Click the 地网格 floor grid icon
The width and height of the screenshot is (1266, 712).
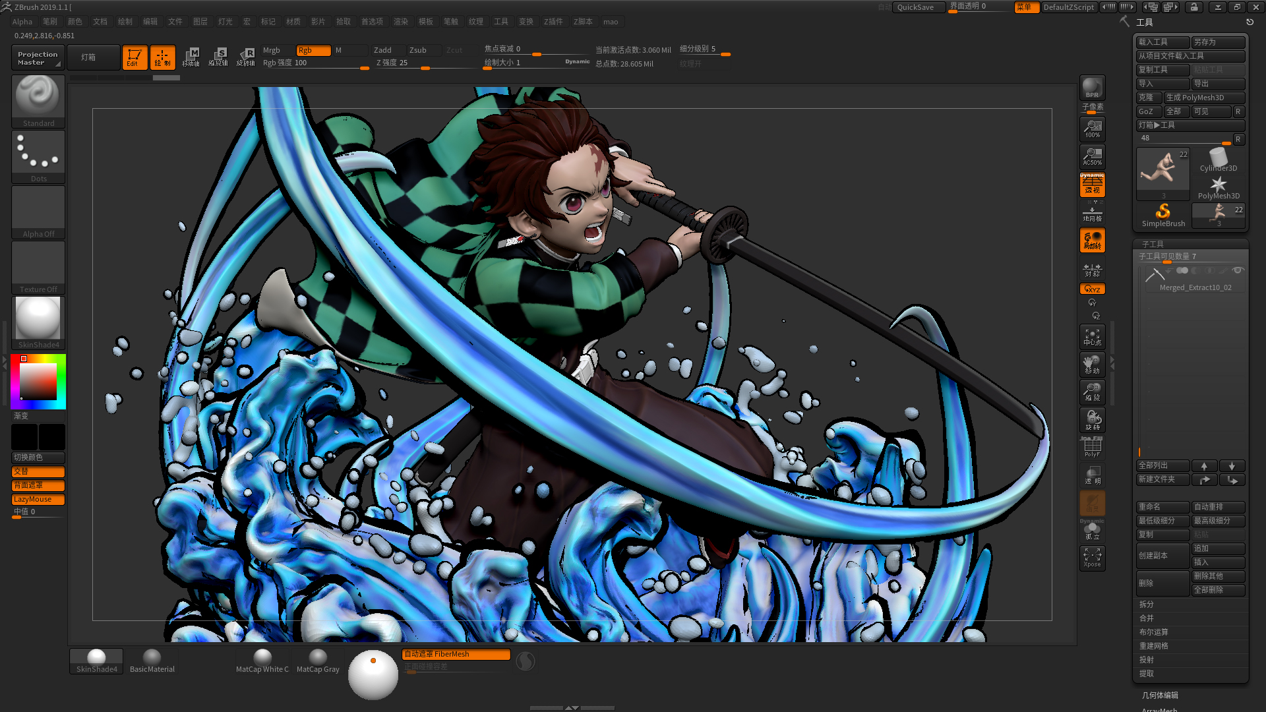tap(1092, 214)
